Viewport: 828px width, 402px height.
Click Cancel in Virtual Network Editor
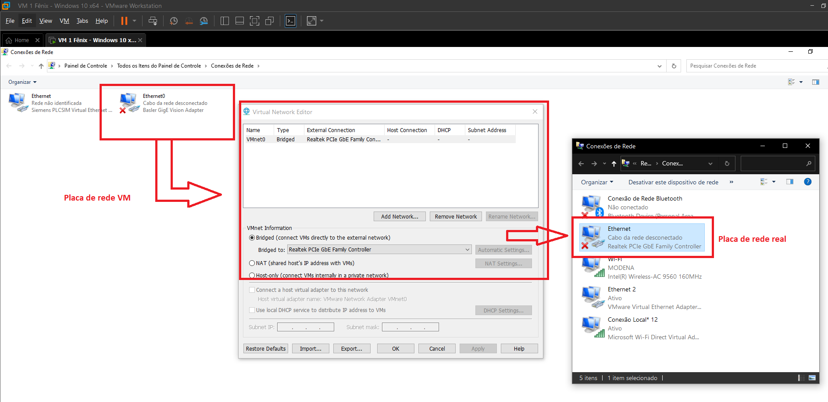click(x=437, y=348)
